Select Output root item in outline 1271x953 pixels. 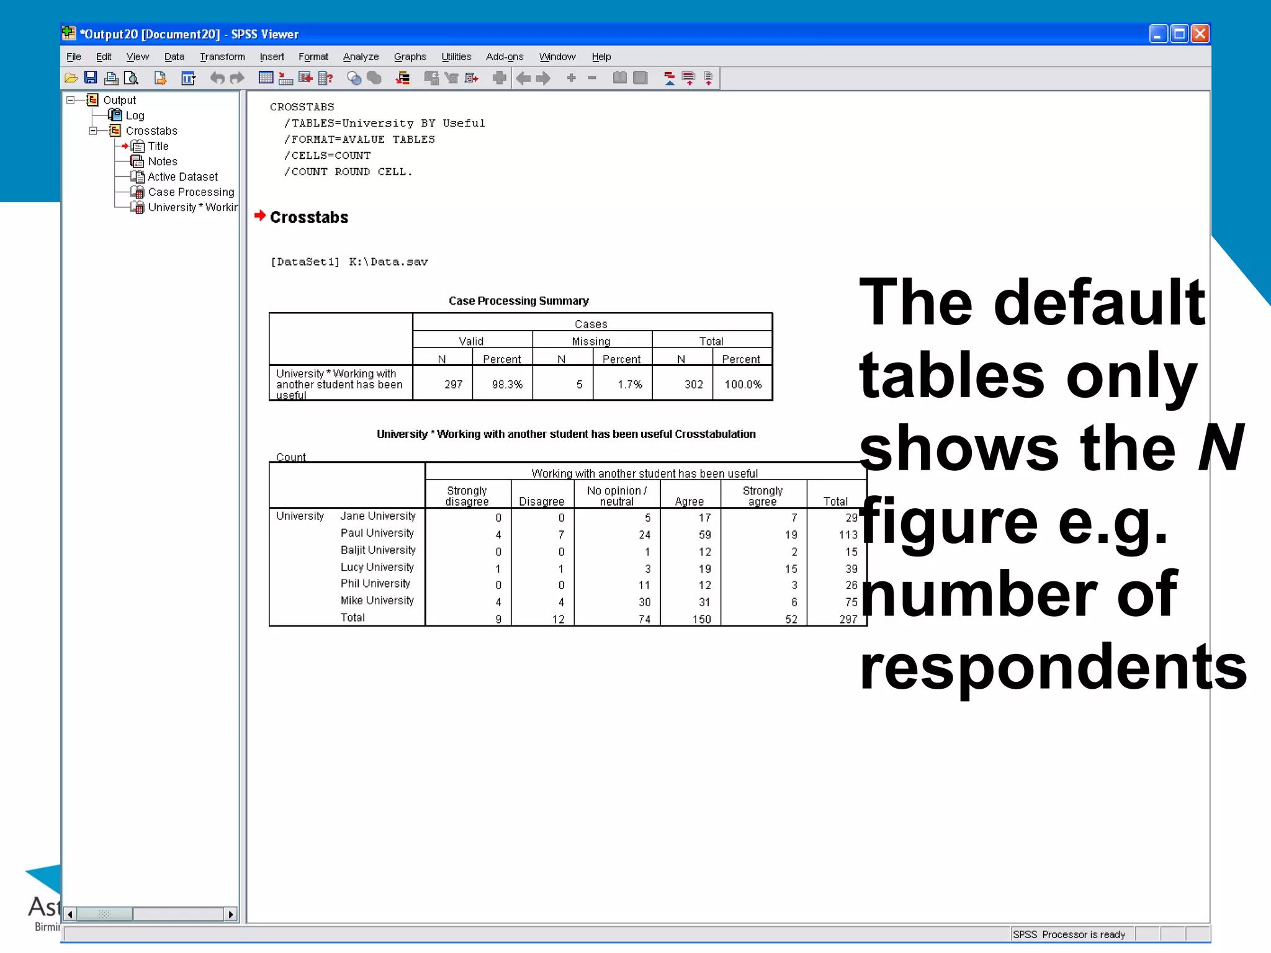[x=119, y=101]
